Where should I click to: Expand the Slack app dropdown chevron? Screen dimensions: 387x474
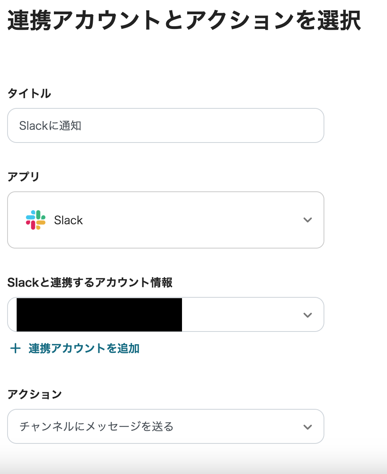tap(307, 220)
